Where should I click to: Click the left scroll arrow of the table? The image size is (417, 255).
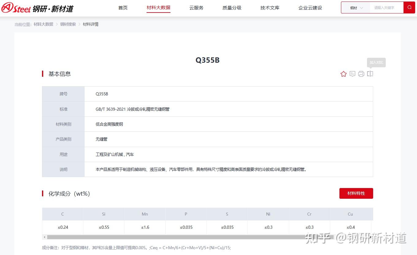coord(44,237)
